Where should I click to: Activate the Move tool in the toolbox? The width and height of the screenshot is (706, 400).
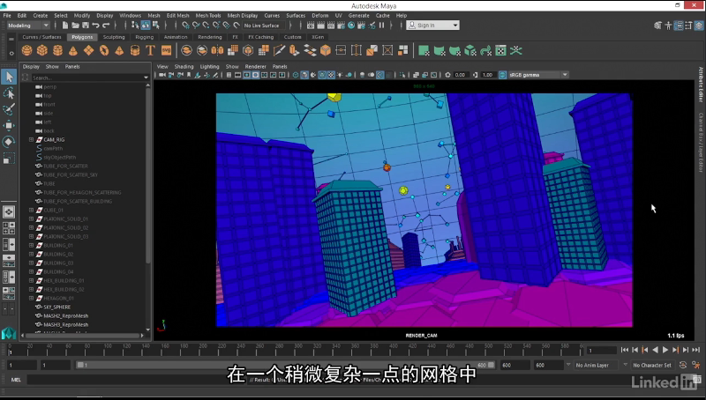tap(9, 125)
